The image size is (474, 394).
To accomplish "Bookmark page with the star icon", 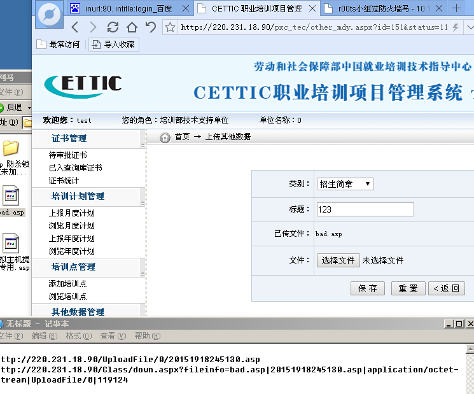I will tap(170, 27).
